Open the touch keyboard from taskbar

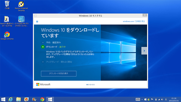click(138, 99)
